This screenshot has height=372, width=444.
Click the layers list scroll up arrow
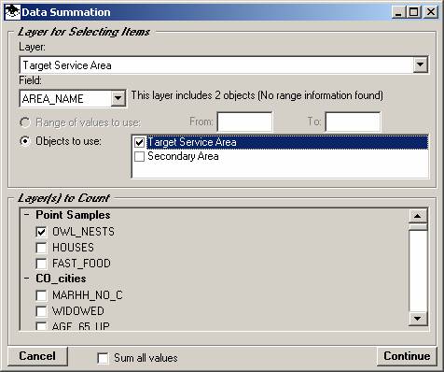point(417,216)
